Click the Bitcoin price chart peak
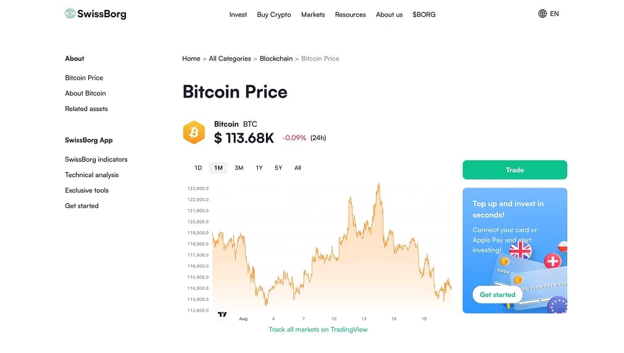The width and height of the screenshot is (624, 353). click(378, 184)
